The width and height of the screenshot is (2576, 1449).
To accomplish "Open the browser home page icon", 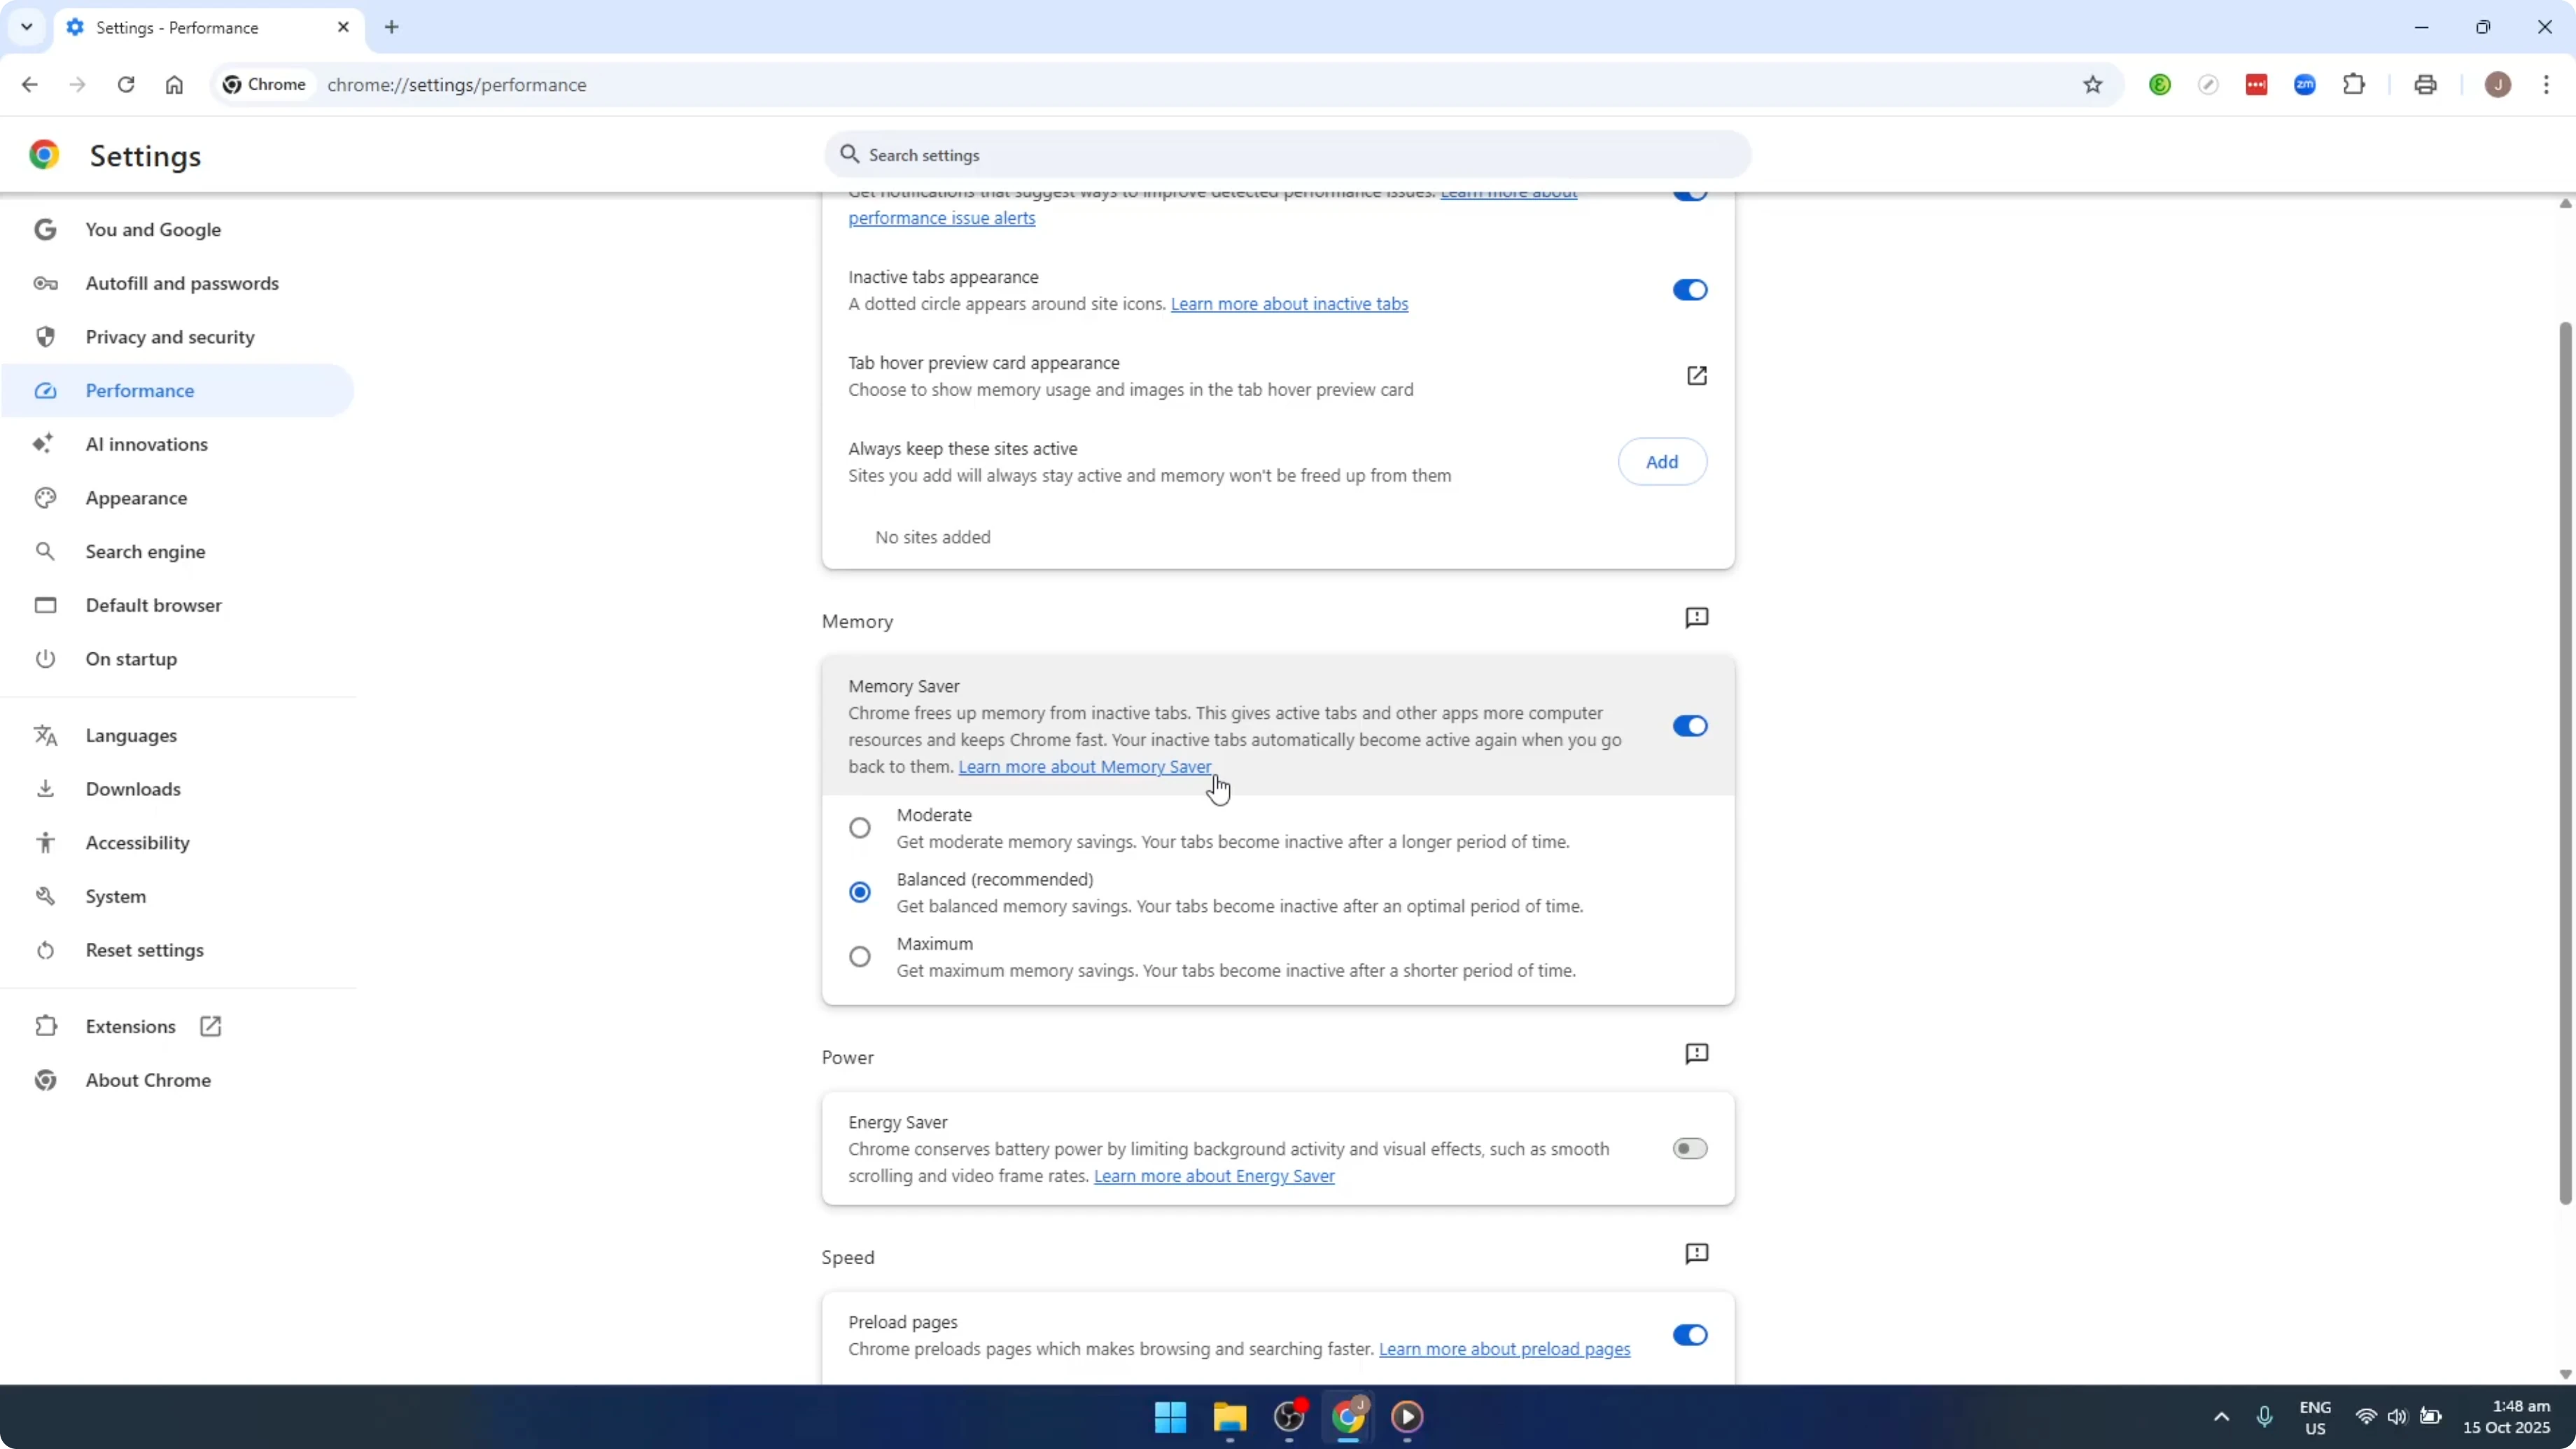I will [x=174, y=85].
